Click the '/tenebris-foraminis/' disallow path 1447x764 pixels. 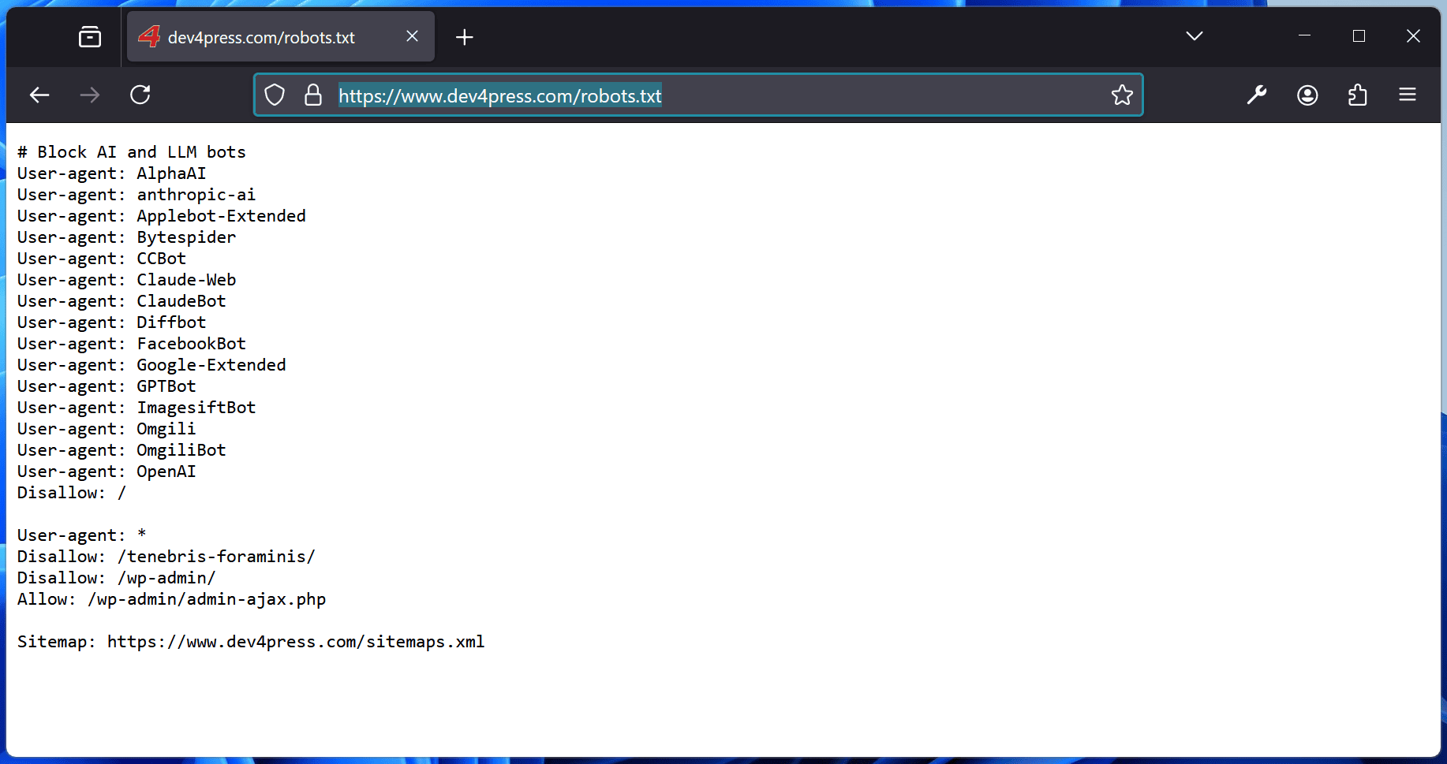[x=216, y=557]
